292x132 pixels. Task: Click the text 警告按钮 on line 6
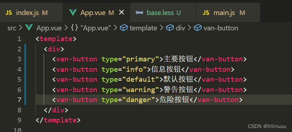pyautogui.click(x=178, y=90)
